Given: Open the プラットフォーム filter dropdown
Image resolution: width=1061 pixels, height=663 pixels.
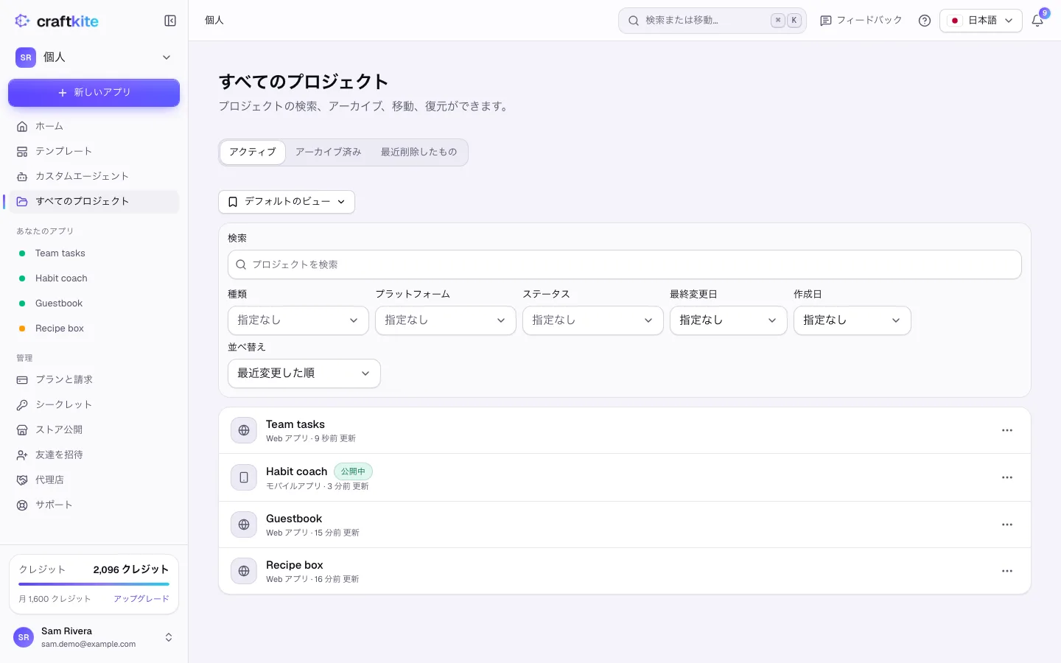Looking at the screenshot, I should 446,320.
